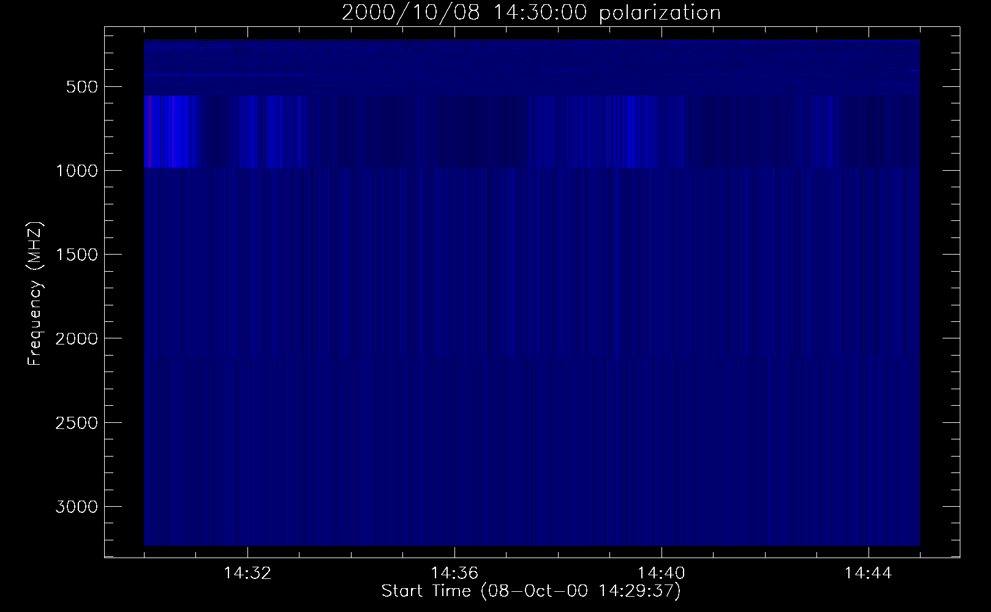Image resolution: width=991 pixels, height=612 pixels.
Task: Click the 1500 frequency tick label
Action: 77,254
